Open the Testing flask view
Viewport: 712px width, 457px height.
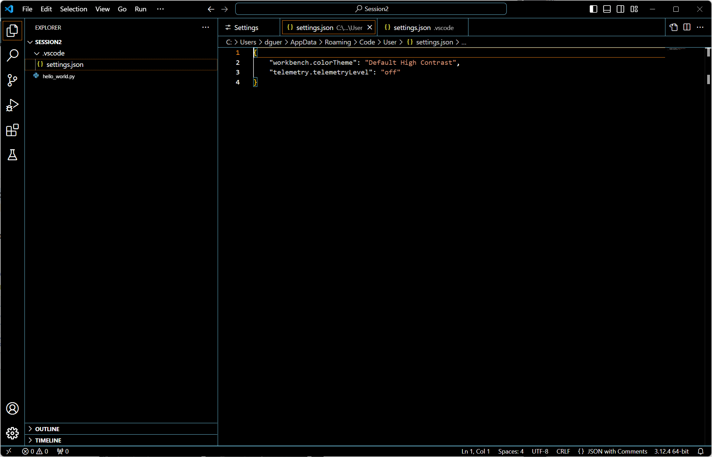point(12,155)
